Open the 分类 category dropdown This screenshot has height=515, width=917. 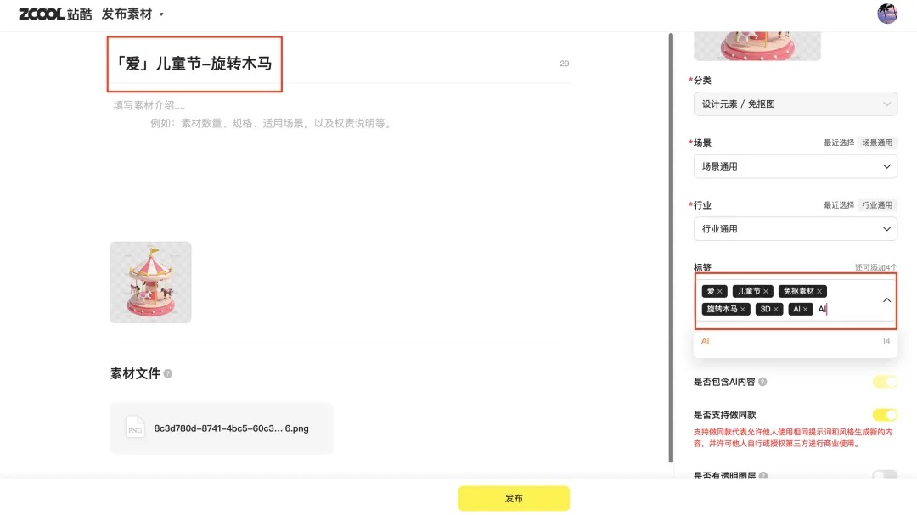click(x=795, y=104)
